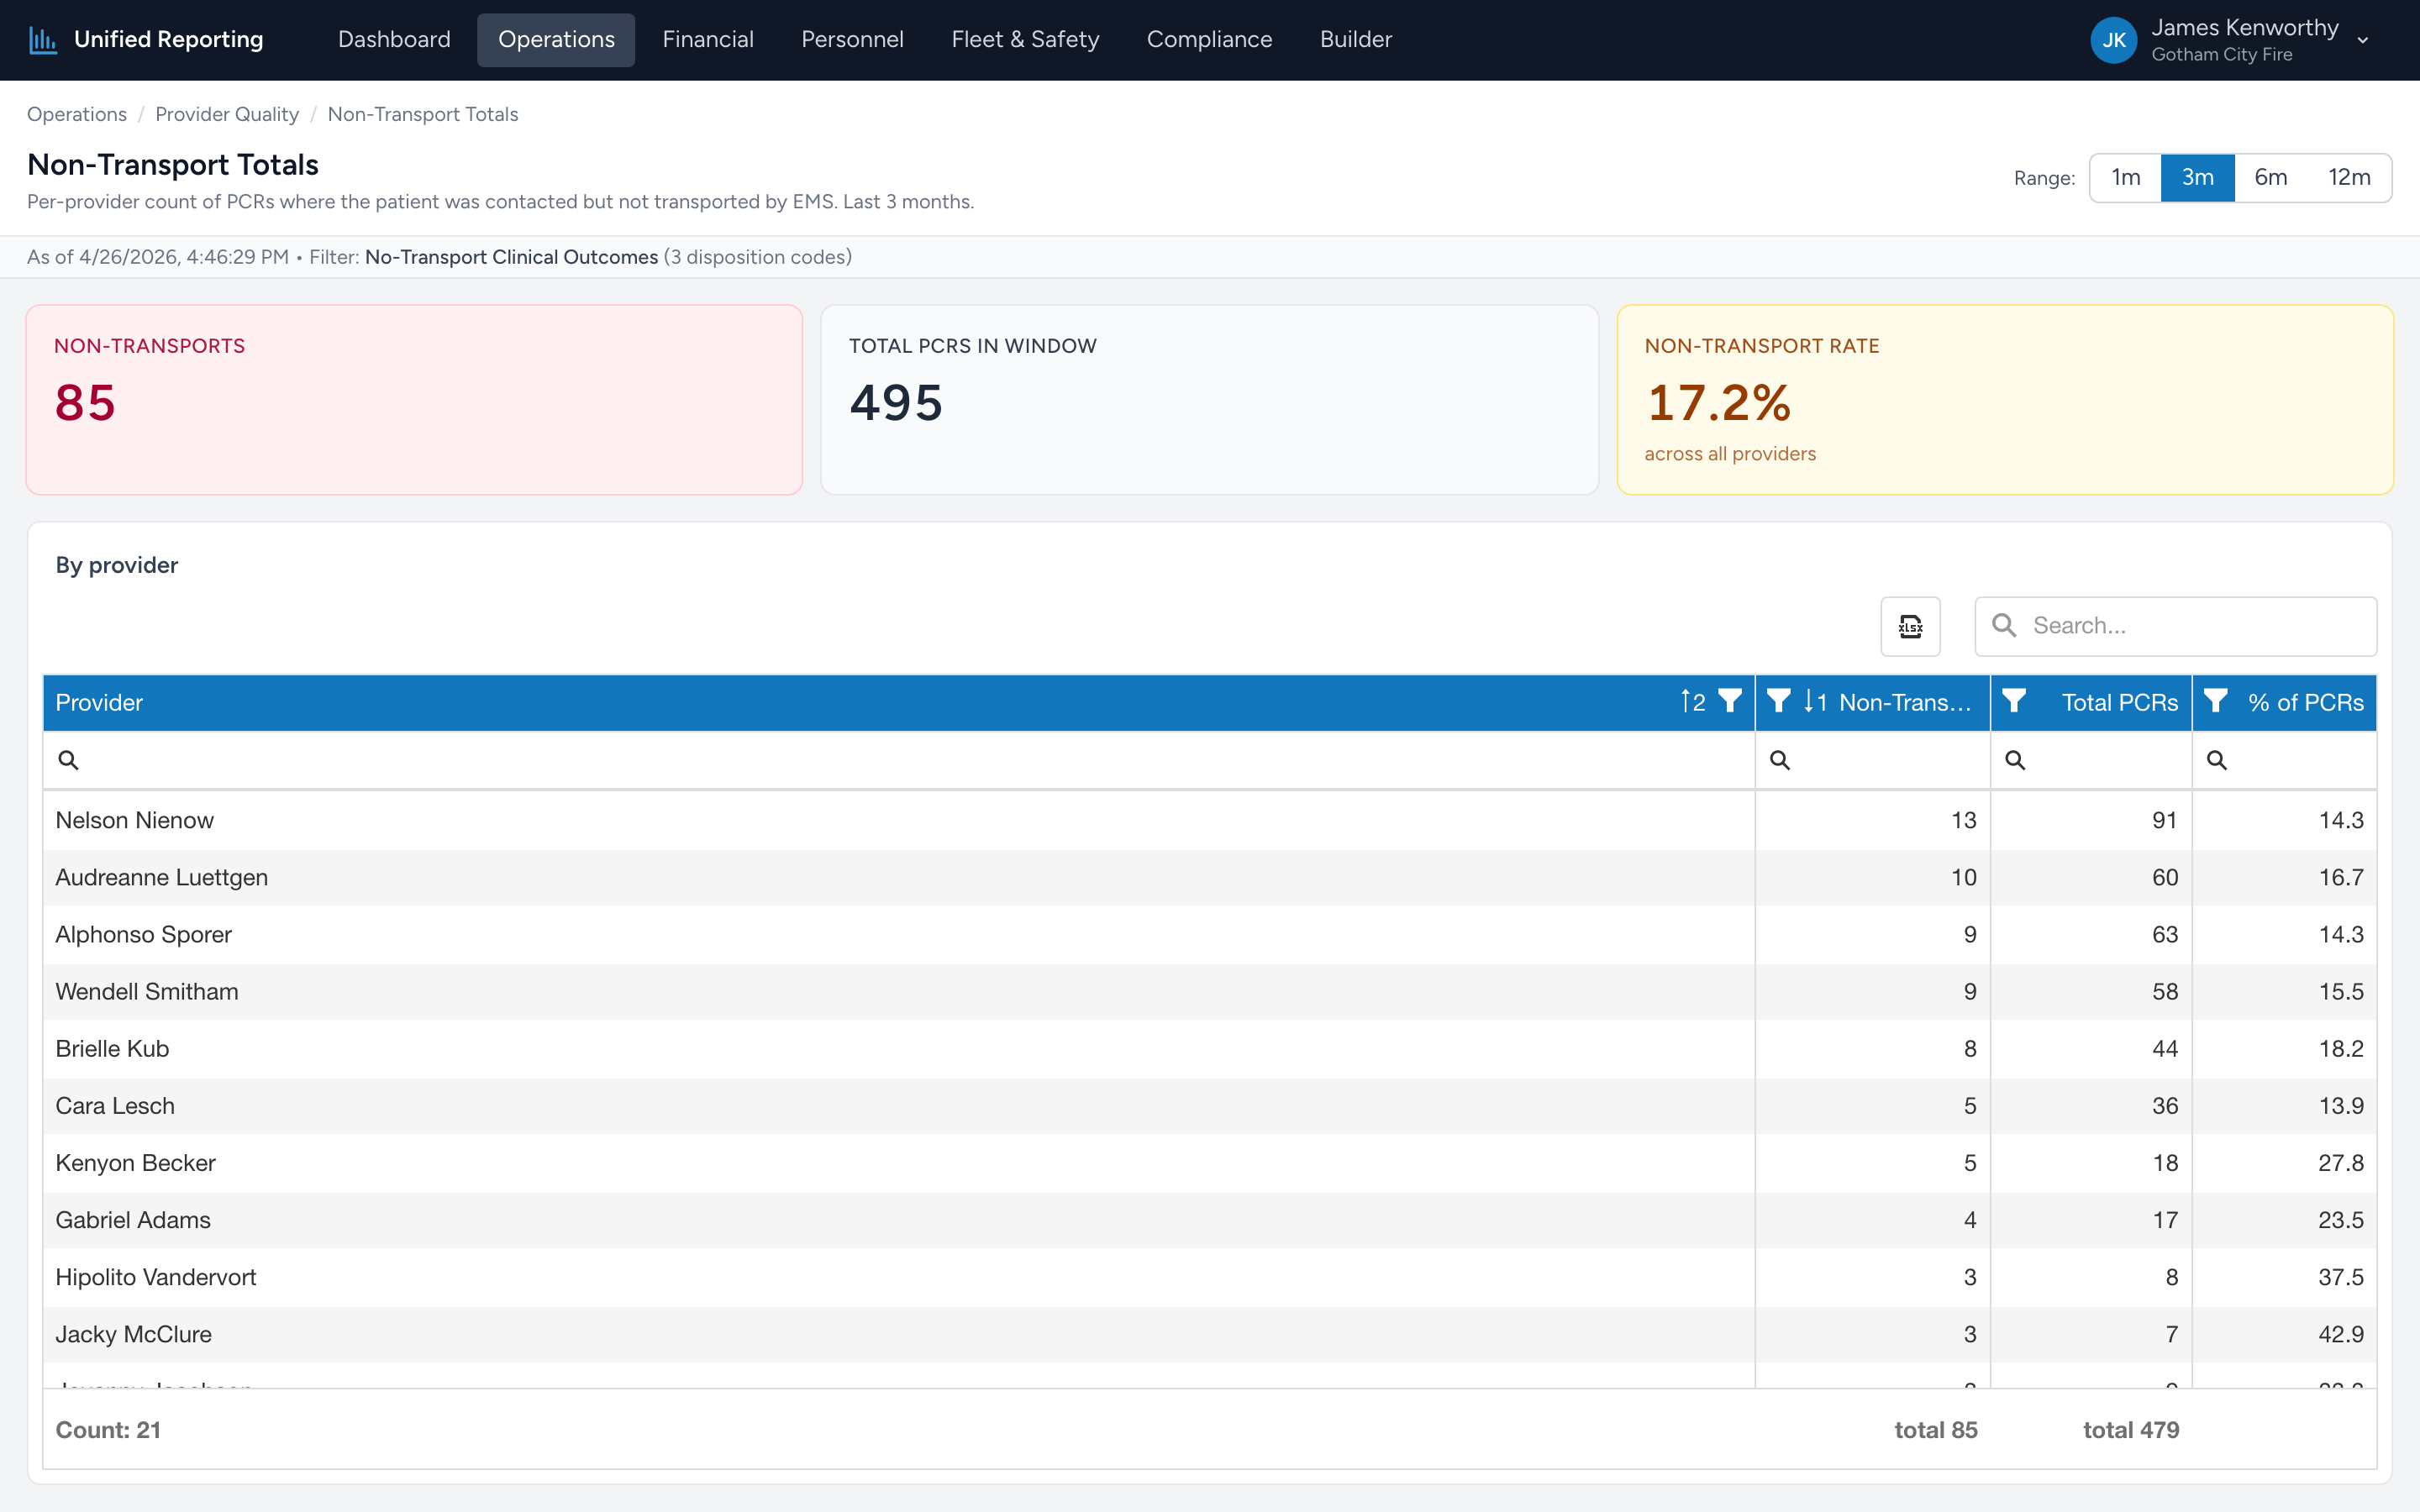Select the Kenyon Becker row
The width and height of the screenshot is (2420, 1512).
1209,1162
